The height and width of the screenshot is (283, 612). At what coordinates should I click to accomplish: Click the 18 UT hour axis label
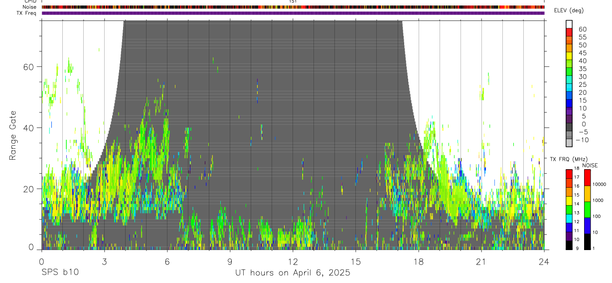coord(419,262)
